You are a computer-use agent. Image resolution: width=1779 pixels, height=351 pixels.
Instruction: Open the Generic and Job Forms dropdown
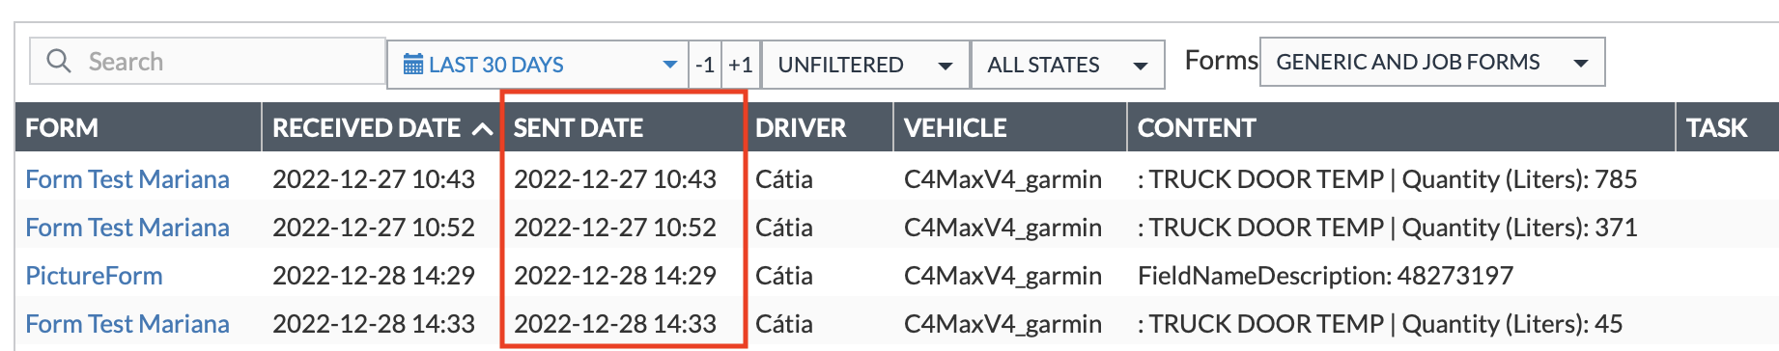coord(1432,62)
